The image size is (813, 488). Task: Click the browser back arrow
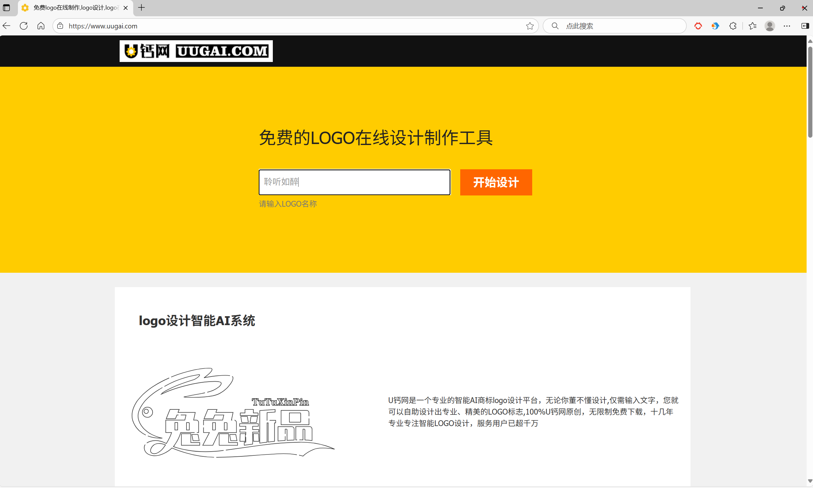coord(7,26)
